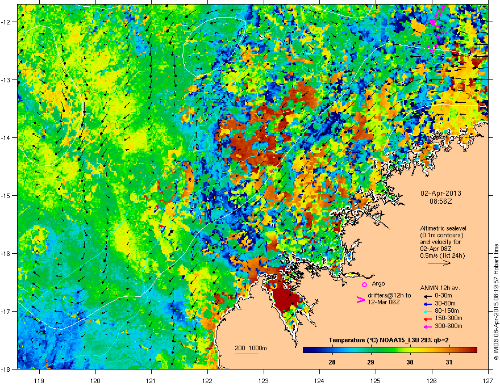Click the latitude axis label '-17'
The width and height of the screenshot is (500, 386).
(x=6, y=311)
